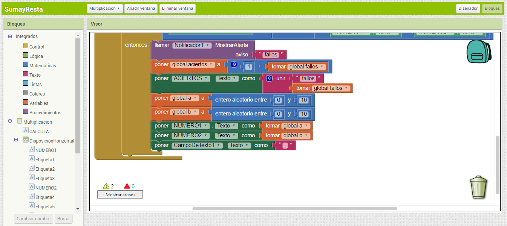The width and height of the screenshot is (507, 226).
Task: Click the trash can icon
Action: click(478, 187)
